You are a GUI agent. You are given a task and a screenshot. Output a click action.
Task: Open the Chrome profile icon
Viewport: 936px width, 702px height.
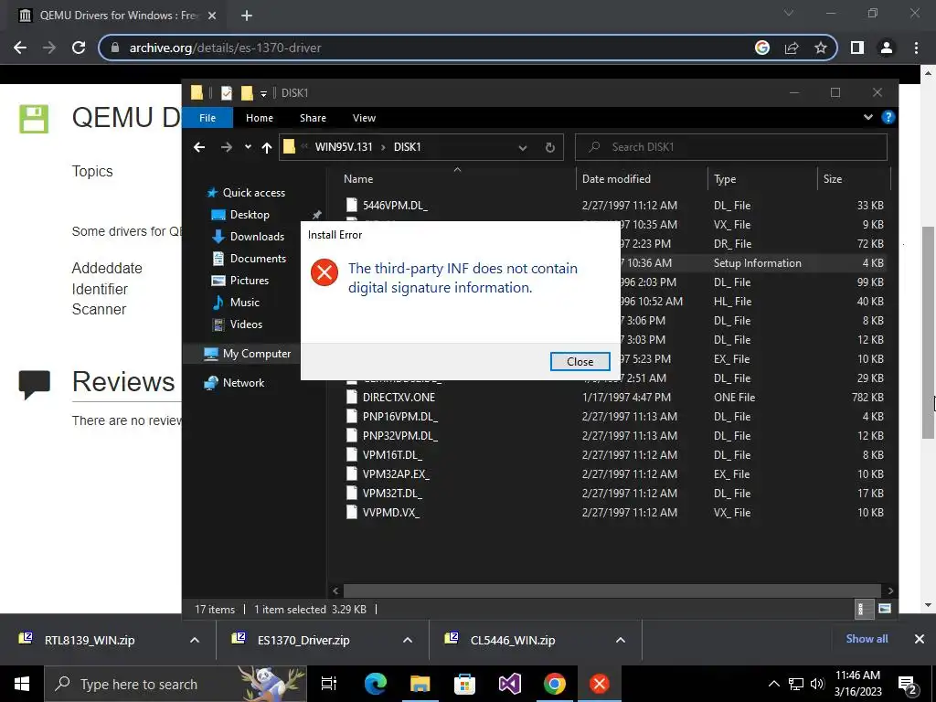point(887,48)
